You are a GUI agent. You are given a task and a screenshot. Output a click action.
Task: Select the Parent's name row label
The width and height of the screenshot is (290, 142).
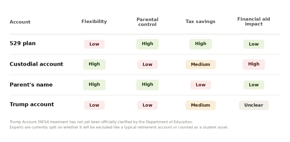point(31,85)
